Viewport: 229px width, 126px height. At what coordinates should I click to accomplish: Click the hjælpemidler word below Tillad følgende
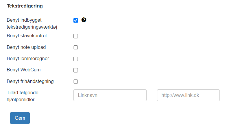[21, 100]
